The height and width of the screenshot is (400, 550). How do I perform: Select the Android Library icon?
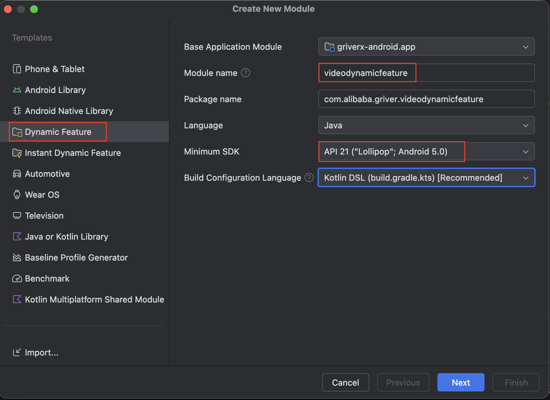click(x=17, y=90)
